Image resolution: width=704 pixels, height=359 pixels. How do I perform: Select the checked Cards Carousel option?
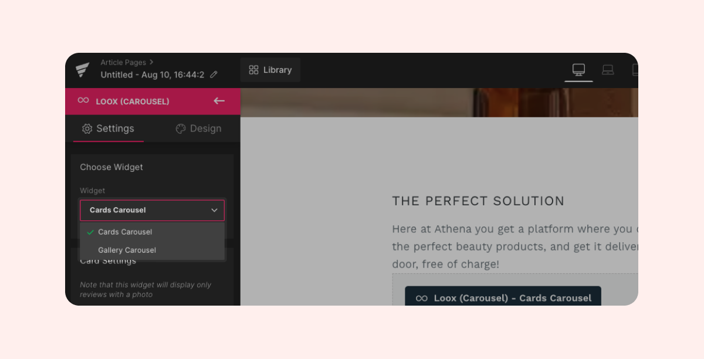click(x=125, y=232)
